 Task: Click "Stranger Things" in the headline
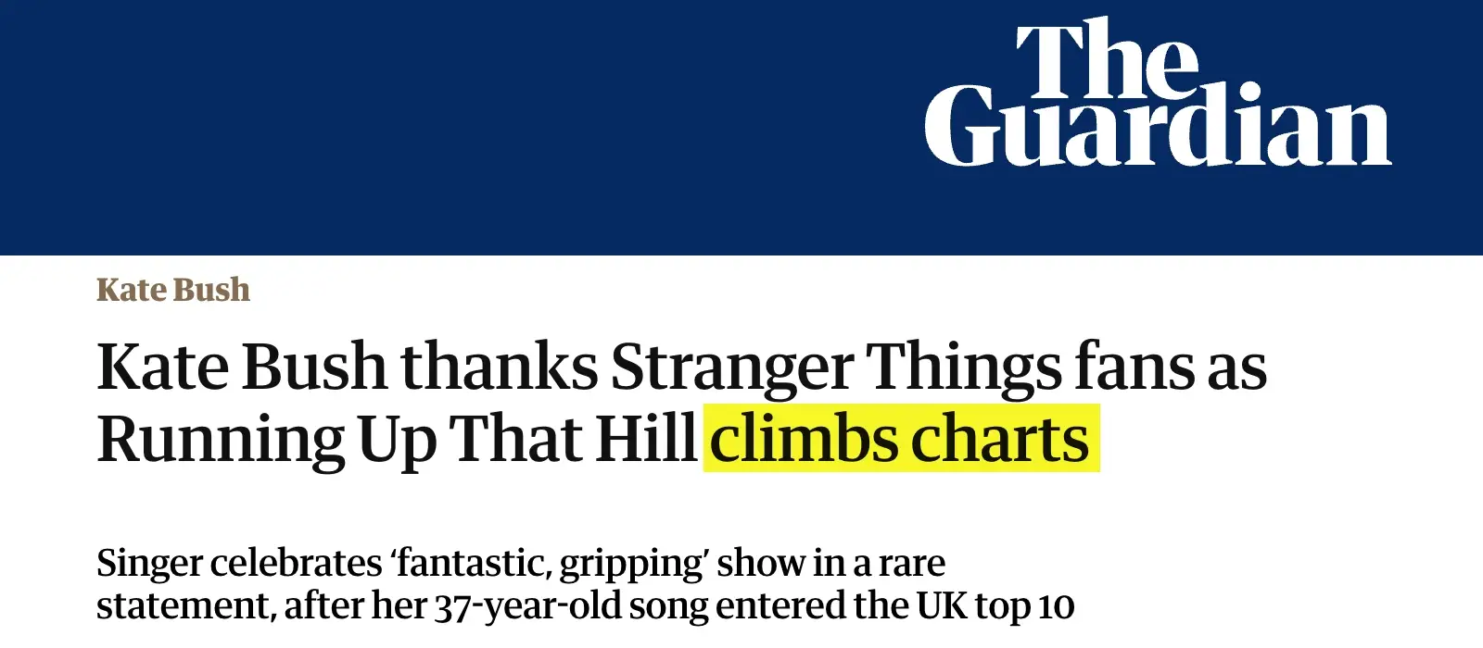pos(835,367)
